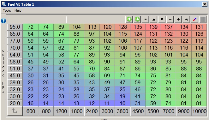The height and width of the screenshot is (120, 209).
Task: Click the minus (subtract from cells) button
Action: click(x=170, y=19)
